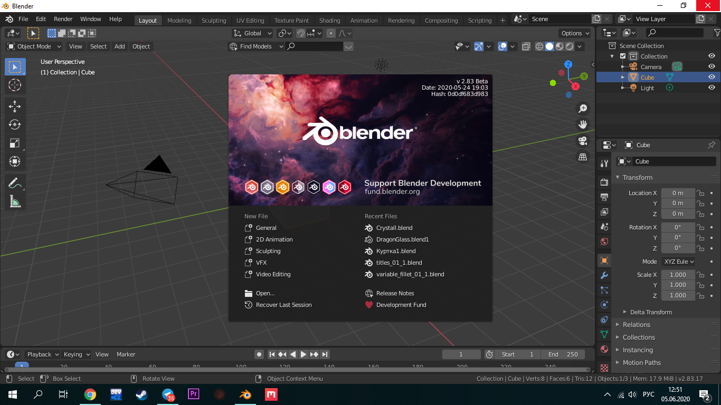Select the Move tool
Screen dimensions: 721x405
tap(15, 107)
